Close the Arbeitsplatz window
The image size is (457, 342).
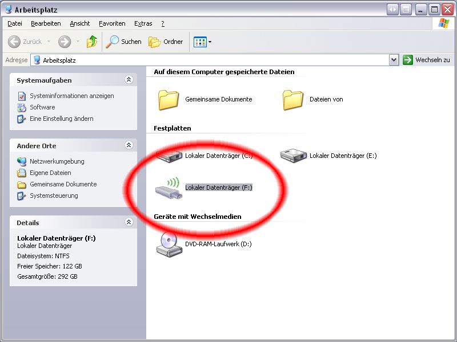tap(447, 10)
